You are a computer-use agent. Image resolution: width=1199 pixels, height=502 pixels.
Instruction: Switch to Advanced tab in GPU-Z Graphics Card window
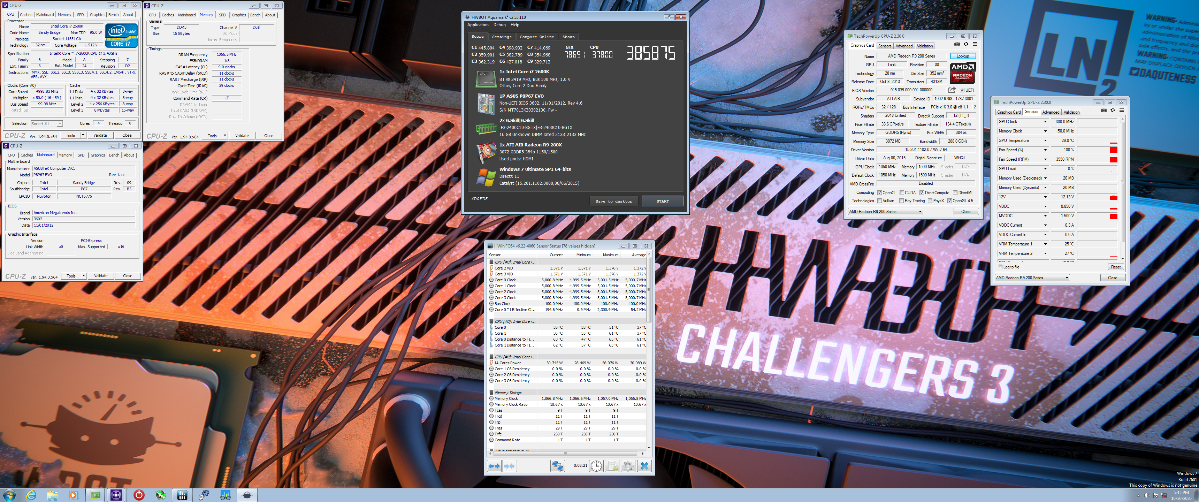[904, 46]
